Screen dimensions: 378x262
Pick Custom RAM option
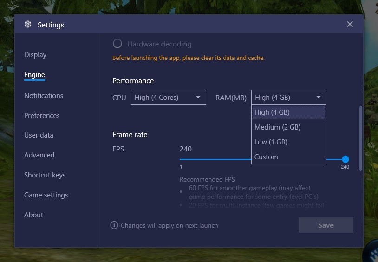click(x=288, y=157)
